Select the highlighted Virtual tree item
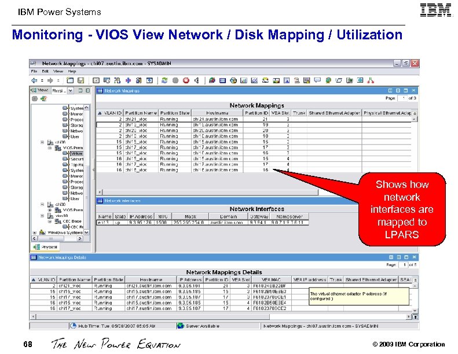Screen dimensions: 458x354 76,153
